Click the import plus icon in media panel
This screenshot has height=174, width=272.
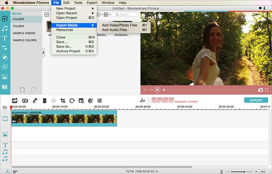point(47,14)
